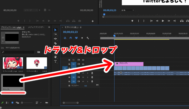
Task: Go to Out point in Program monitor
Action: point(174,21)
